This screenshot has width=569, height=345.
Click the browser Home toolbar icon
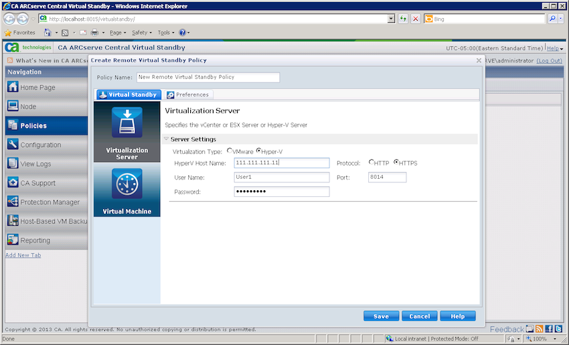click(48, 33)
